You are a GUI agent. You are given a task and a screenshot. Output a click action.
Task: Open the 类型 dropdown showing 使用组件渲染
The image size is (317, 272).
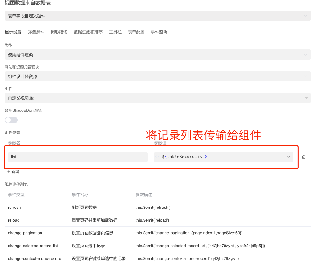click(305, 55)
